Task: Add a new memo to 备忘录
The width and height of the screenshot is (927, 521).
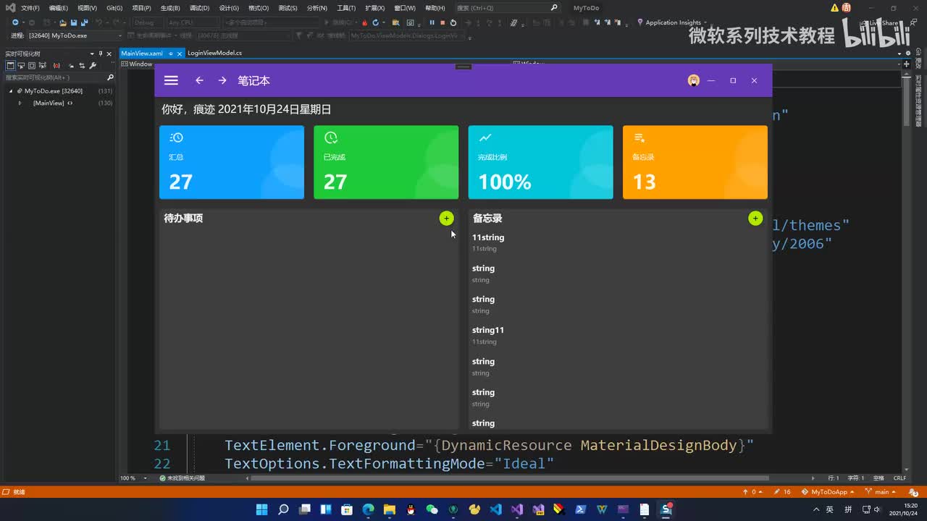Action: 755,218
